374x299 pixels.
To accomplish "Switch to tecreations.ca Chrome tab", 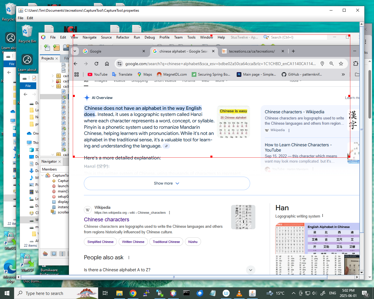I will [x=253, y=51].
